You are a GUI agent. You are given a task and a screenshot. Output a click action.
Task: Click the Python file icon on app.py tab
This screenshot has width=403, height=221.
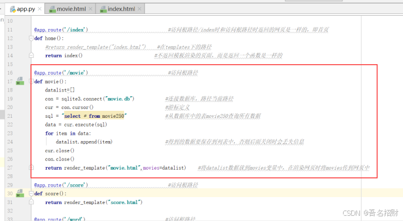[x=13, y=9]
